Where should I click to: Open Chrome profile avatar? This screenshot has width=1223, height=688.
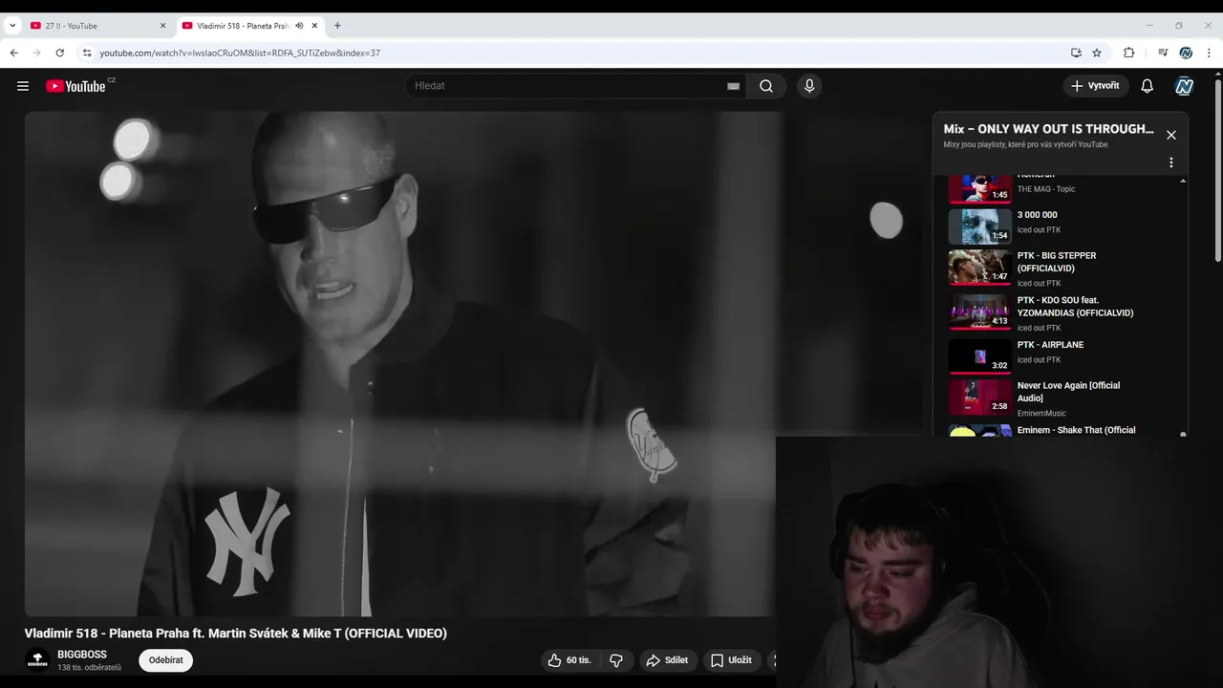coord(1186,53)
